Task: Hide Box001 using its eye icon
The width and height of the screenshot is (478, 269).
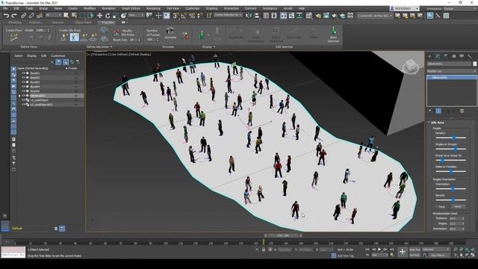Action: pyautogui.click(x=23, y=73)
